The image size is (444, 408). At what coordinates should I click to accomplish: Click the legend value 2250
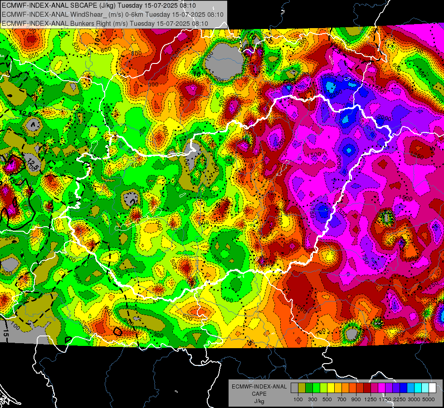click(x=400, y=399)
